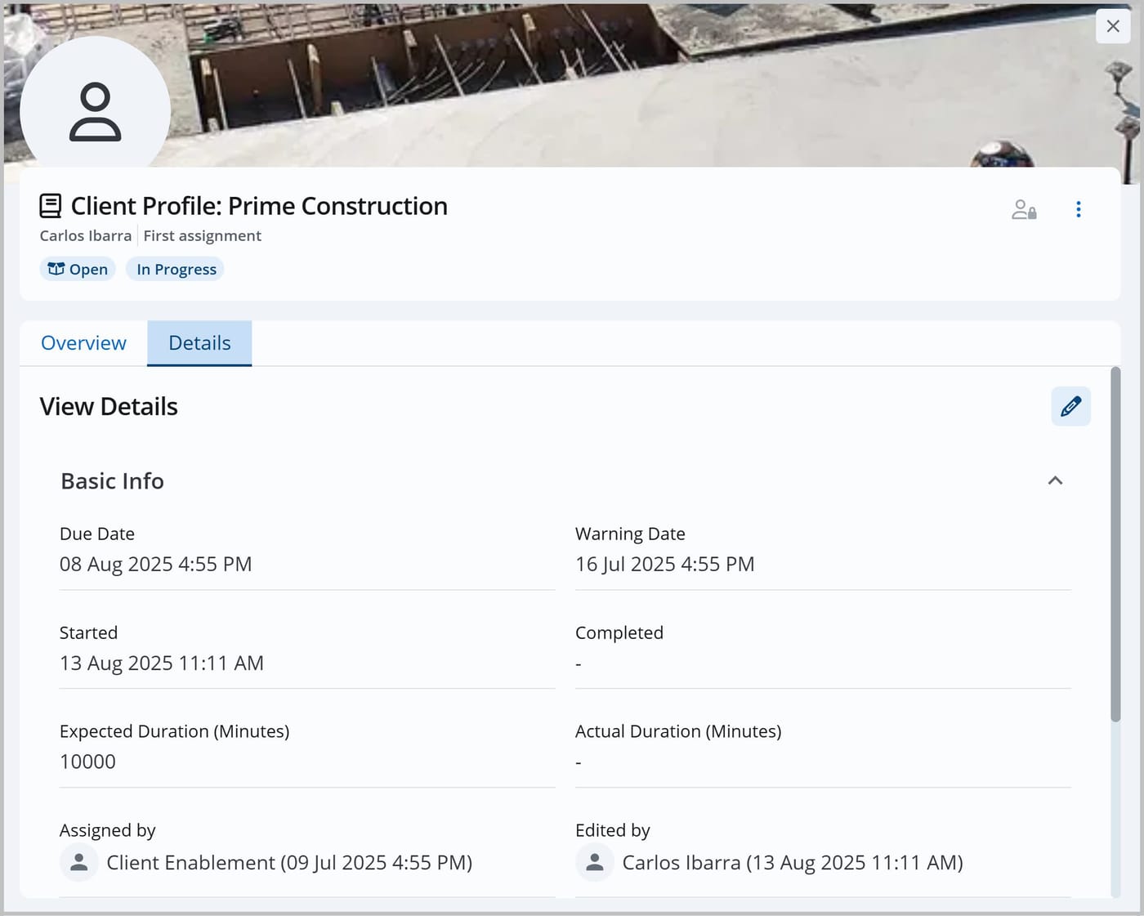Screen dimensions: 1144x916
Task: Click expected duration value 10000
Action: (87, 762)
